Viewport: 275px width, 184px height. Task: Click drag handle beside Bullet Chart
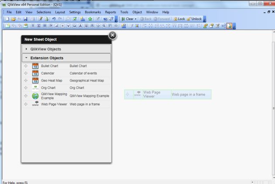26,66
